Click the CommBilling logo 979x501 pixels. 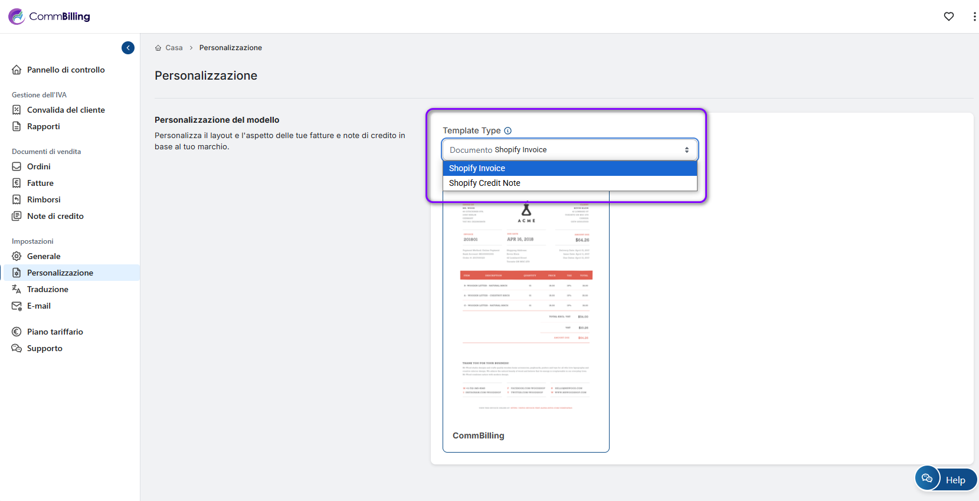pos(50,17)
